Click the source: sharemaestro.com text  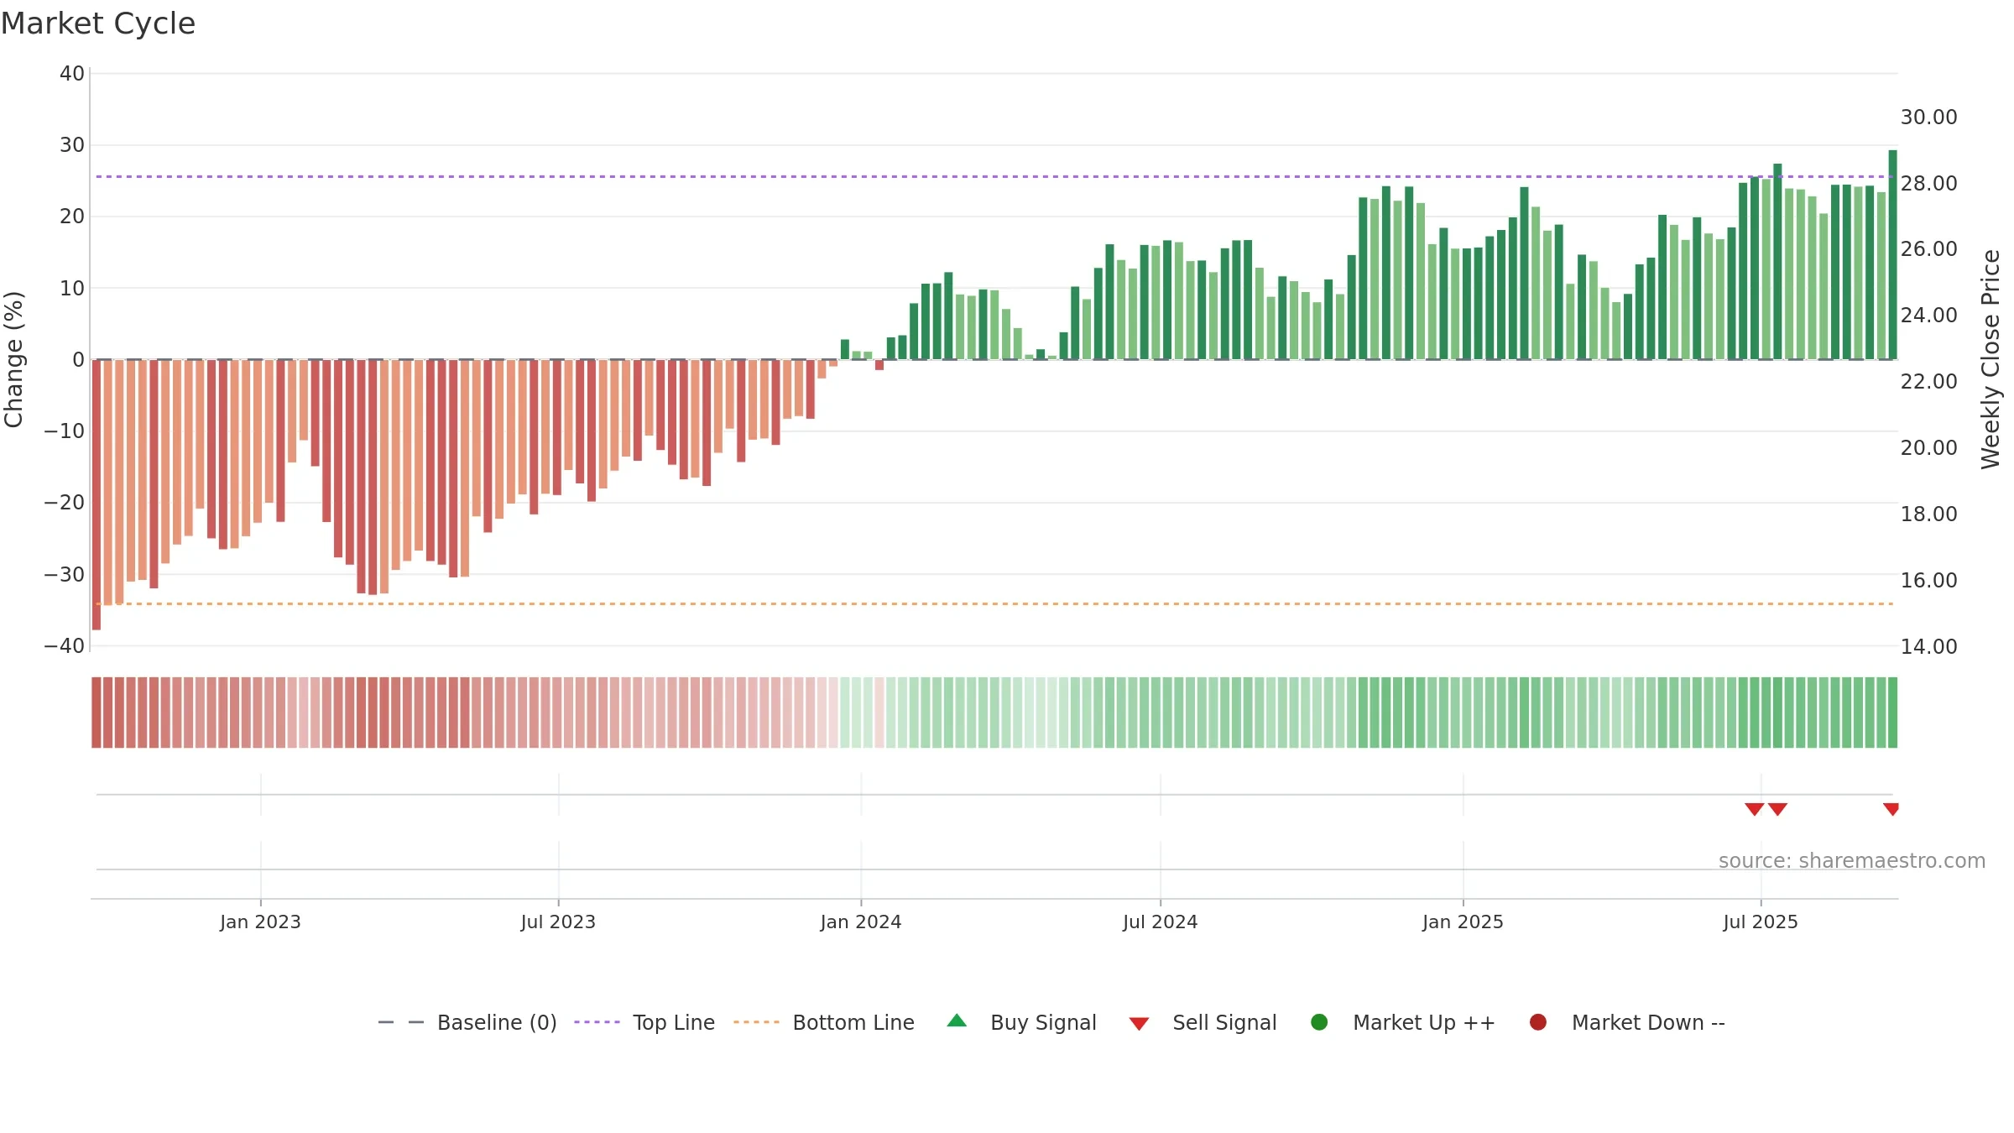click(x=1852, y=860)
